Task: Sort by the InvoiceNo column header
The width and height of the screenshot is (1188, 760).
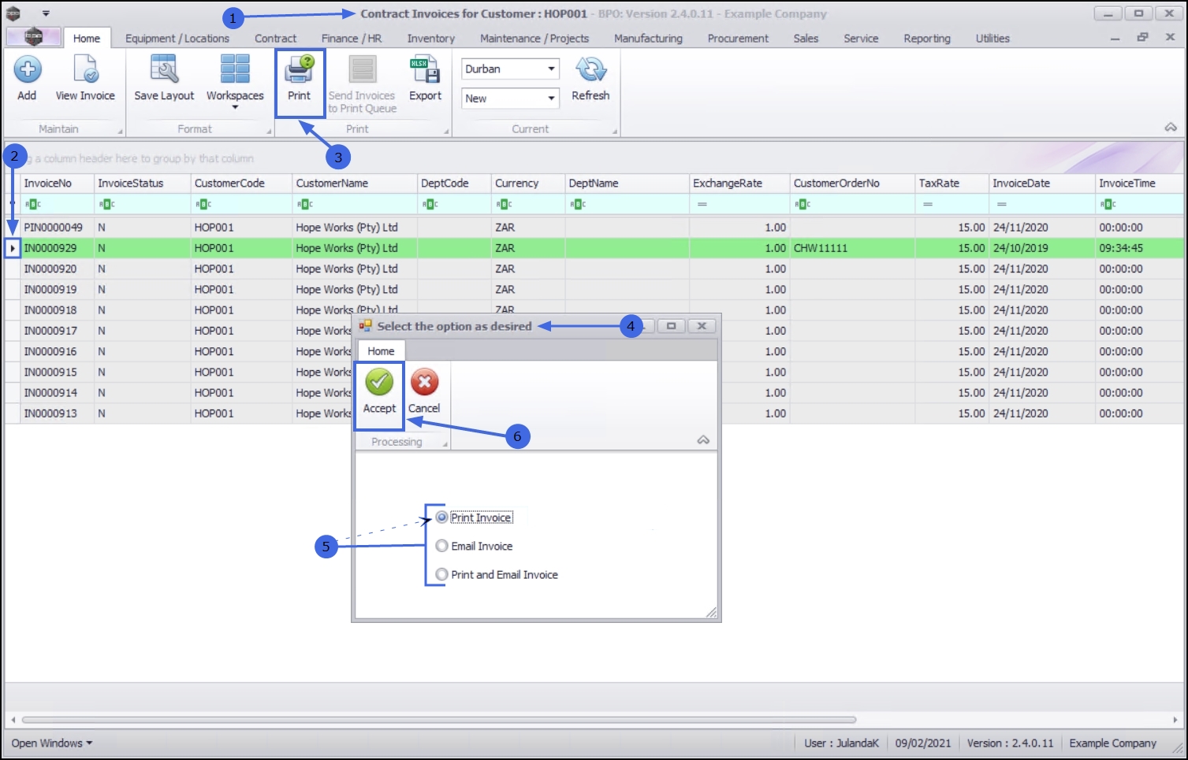Action: point(57,184)
